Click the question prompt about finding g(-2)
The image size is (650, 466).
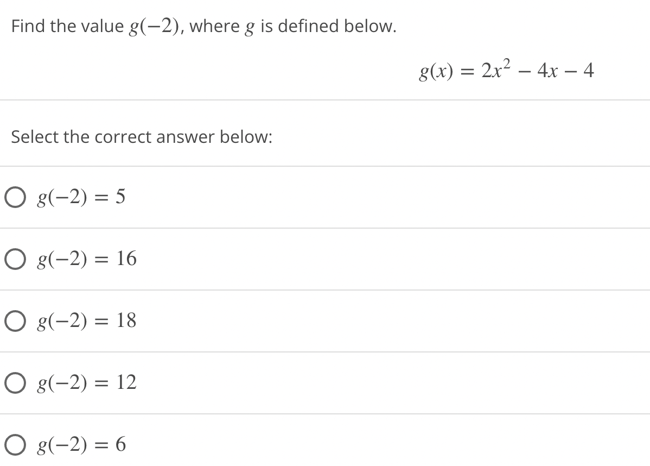coord(203,26)
